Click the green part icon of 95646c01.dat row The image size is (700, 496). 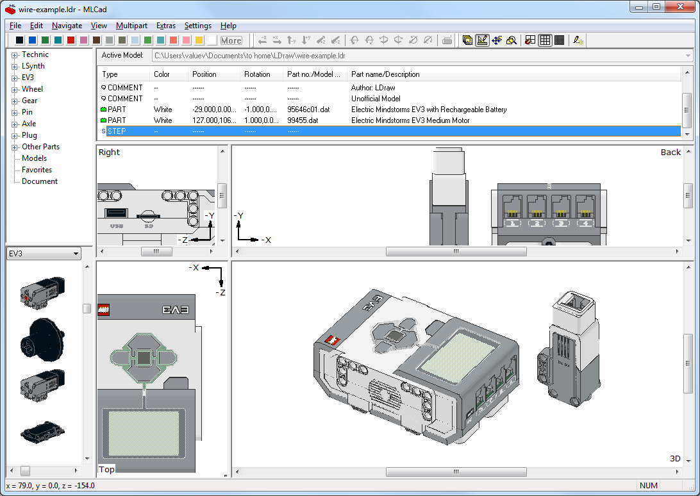point(104,110)
